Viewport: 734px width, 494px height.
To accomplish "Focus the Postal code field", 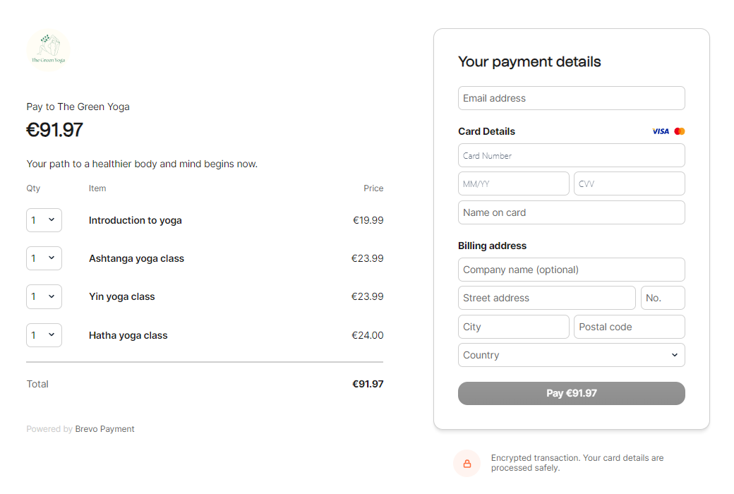I will click(629, 327).
